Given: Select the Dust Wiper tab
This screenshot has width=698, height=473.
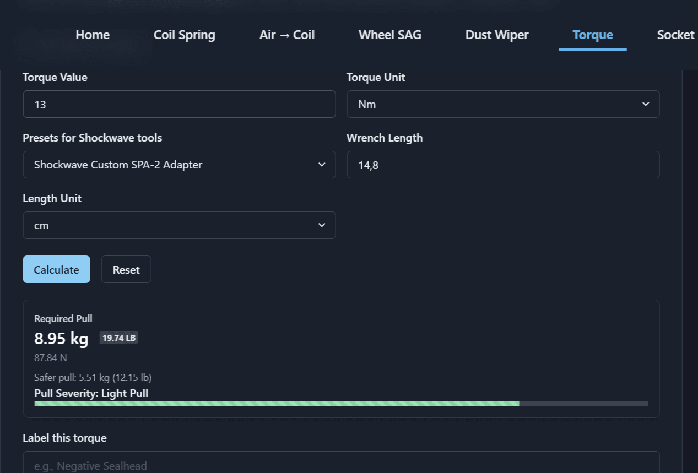Looking at the screenshot, I should click(x=496, y=35).
